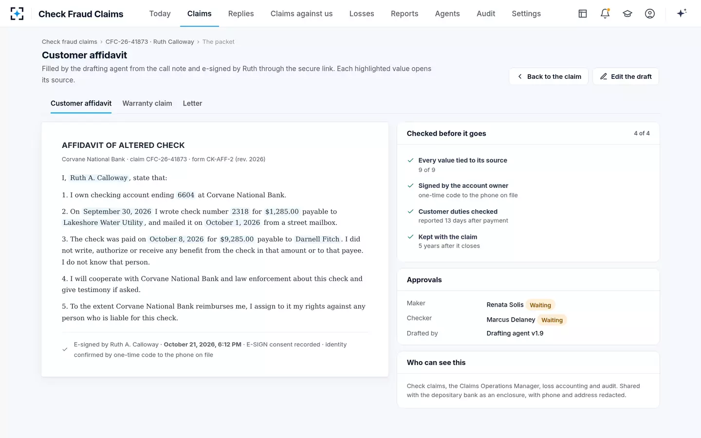Open source for $9,285.00 amount
Screen dimensions: 701x438
(237, 239)
